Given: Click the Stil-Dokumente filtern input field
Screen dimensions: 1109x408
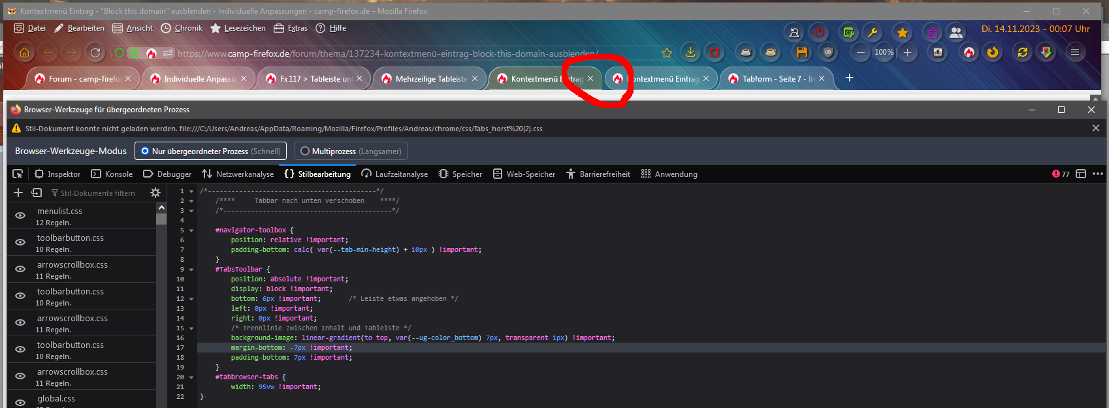Looking at the screenshot, I should (x=98, y=193).
